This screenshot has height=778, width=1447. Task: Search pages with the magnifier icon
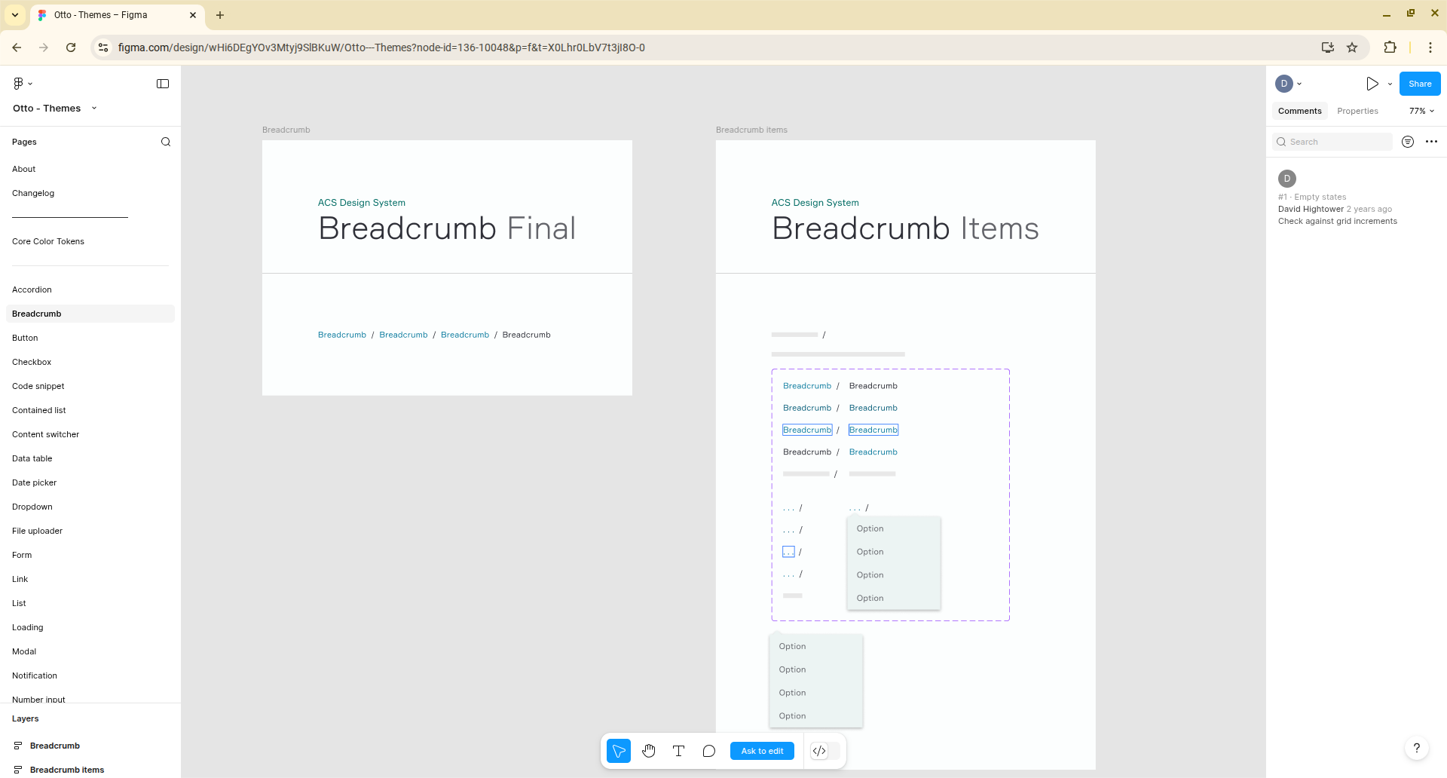[166, 142]
